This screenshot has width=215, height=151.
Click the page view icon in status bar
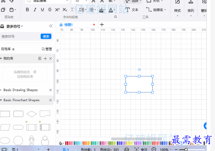(4, 149)
